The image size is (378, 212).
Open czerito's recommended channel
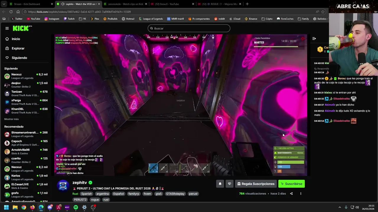pos(26,160)
